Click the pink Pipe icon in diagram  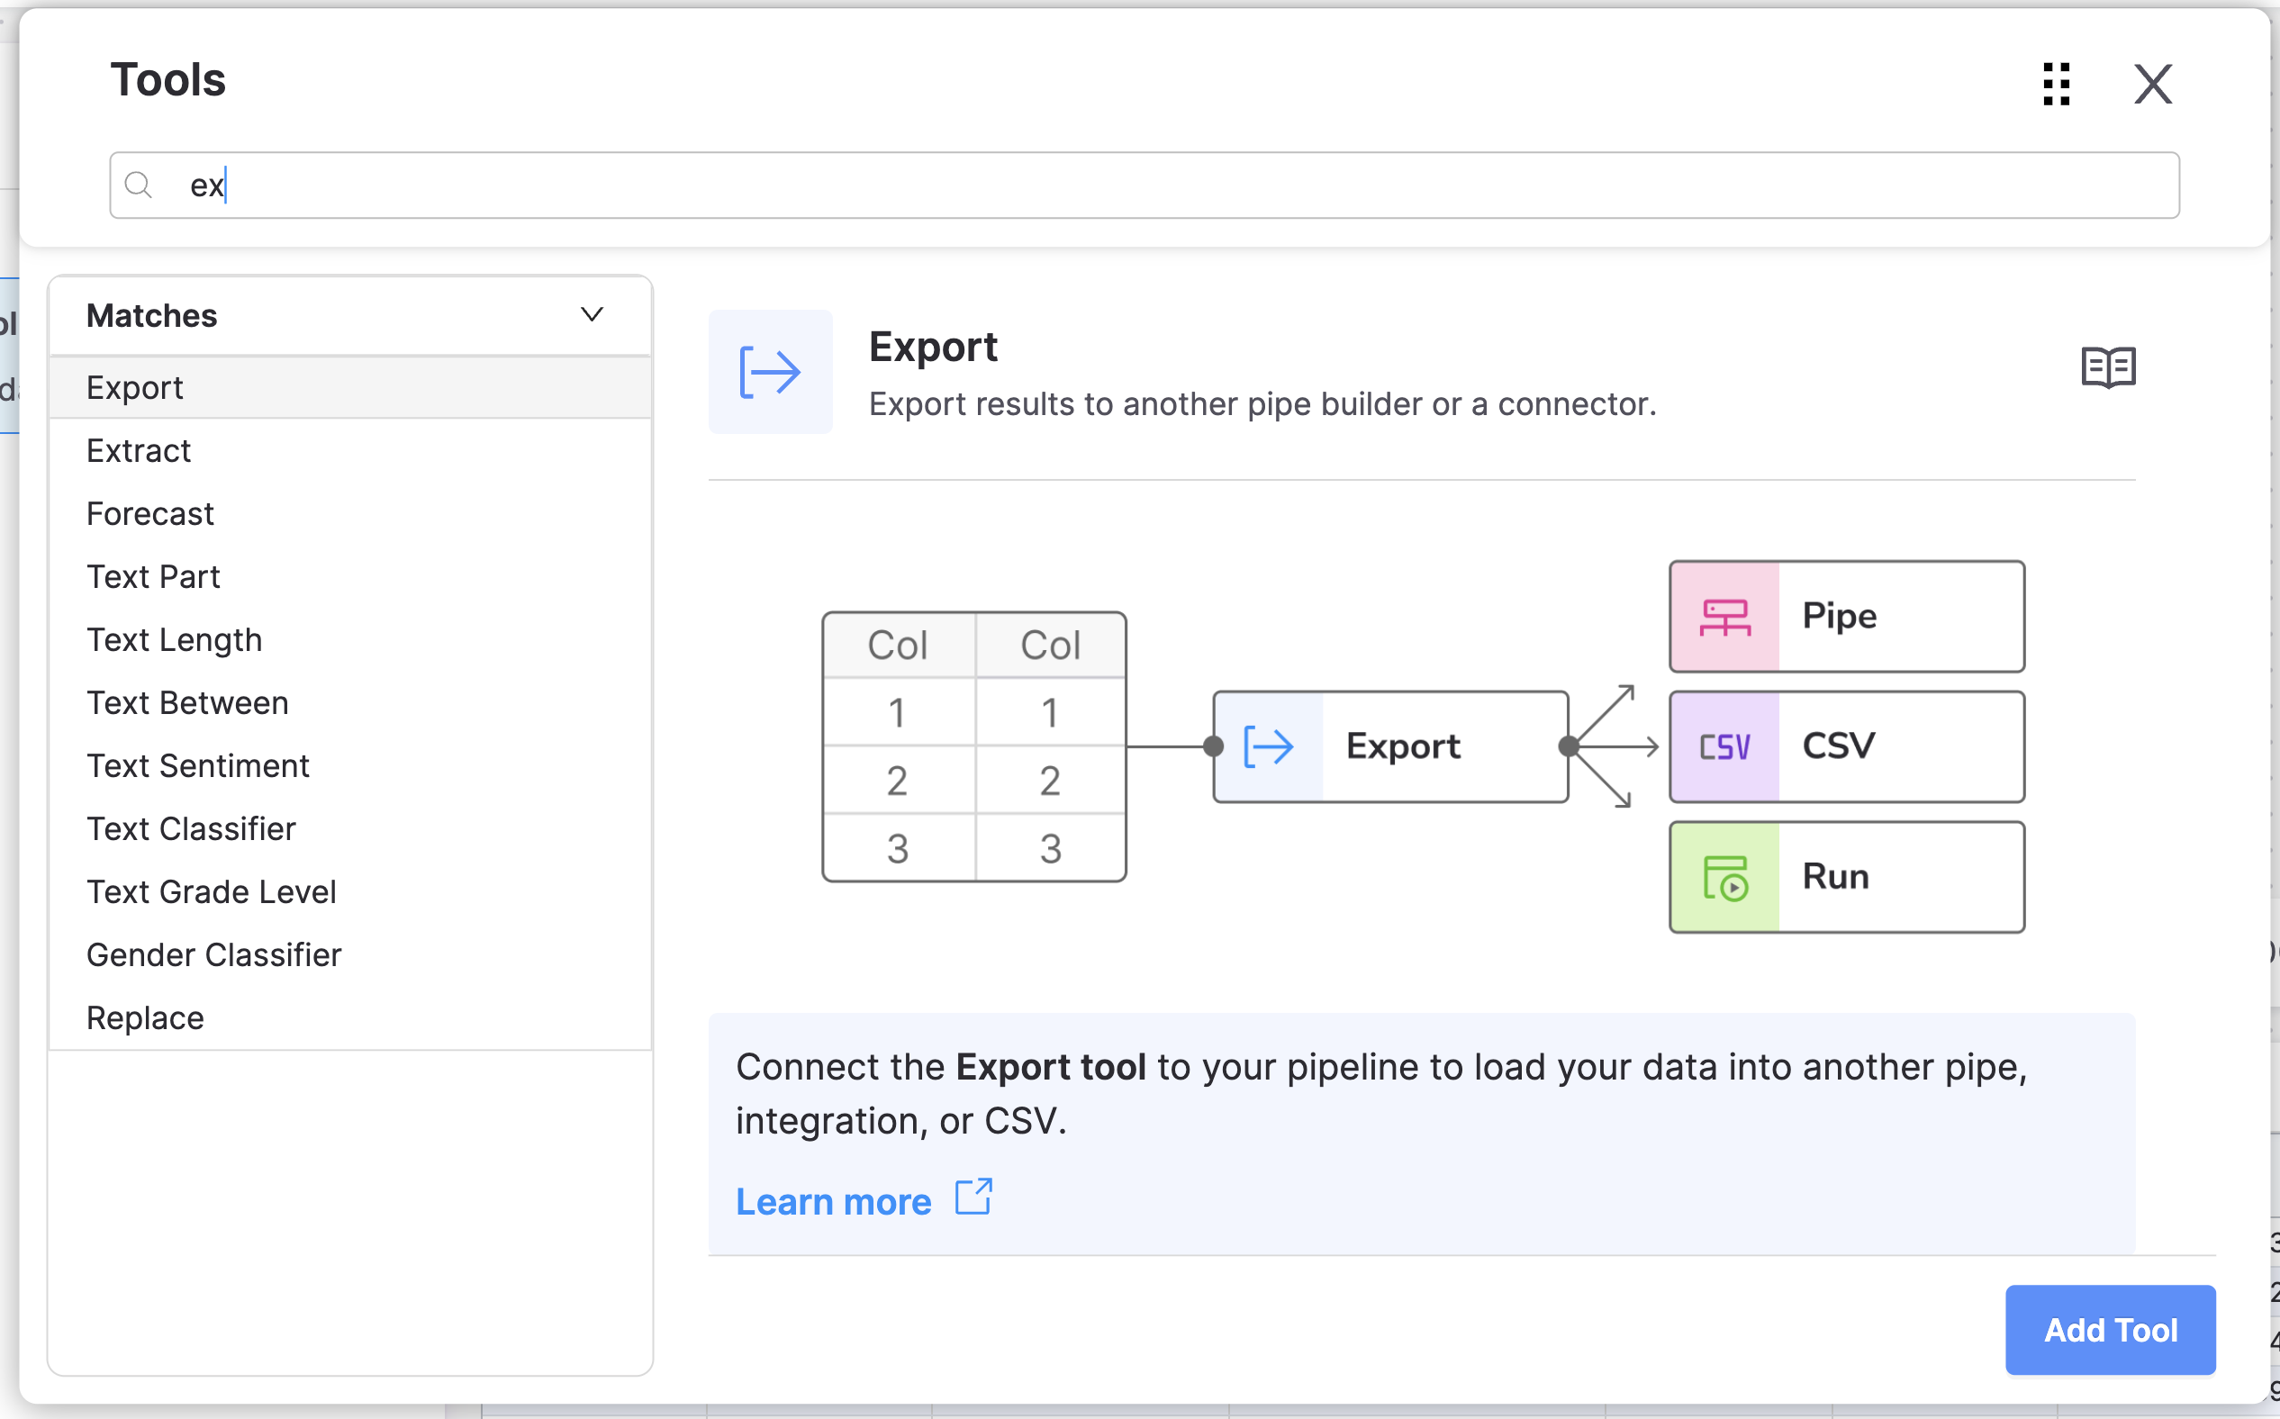(x=1724, y=617)
